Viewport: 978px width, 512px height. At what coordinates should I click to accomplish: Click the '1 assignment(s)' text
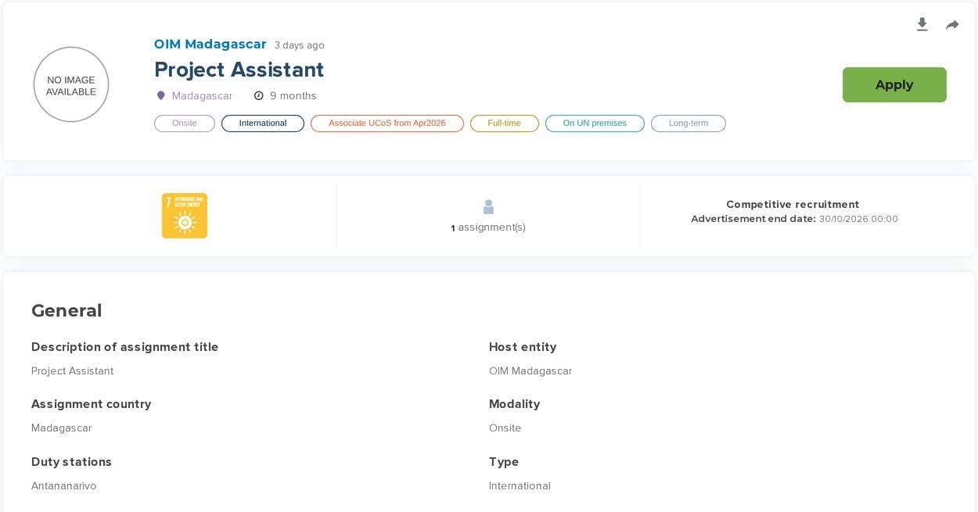(x=488, y=227)
